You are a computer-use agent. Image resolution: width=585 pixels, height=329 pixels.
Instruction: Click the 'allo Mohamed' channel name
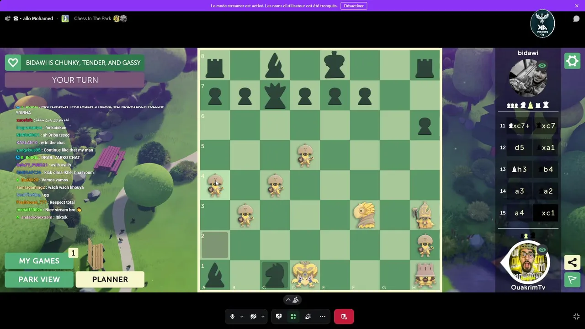pyautogui.click(x=38, y=19)
